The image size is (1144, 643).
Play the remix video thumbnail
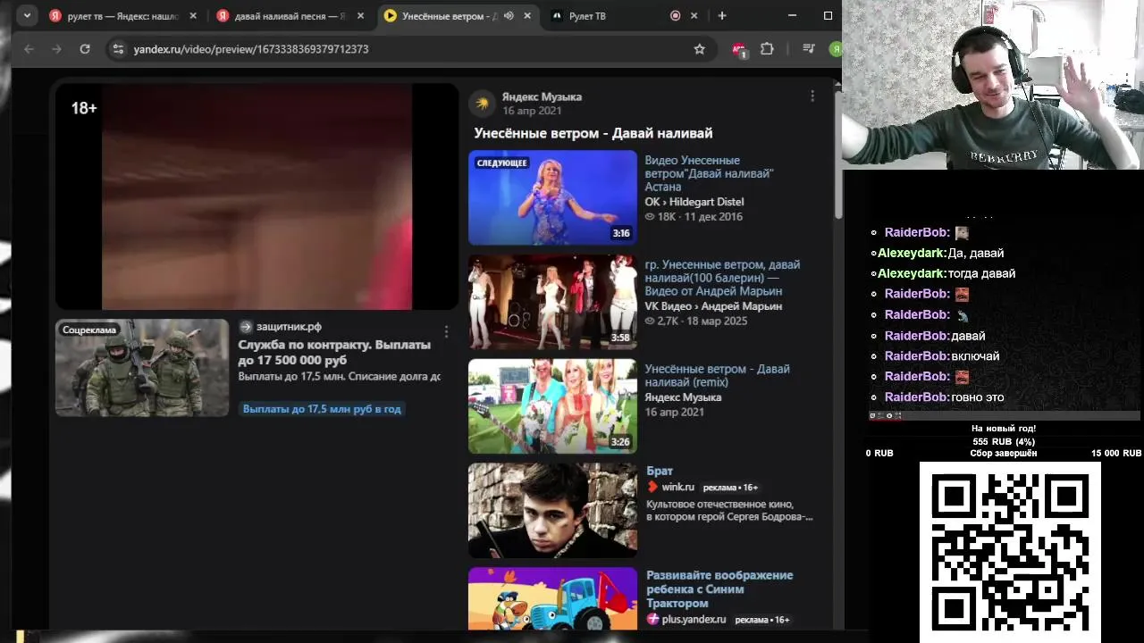coord(552,406)
